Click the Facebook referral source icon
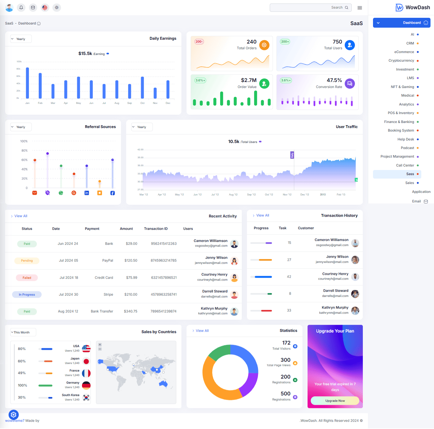 (x=112, y=193)
